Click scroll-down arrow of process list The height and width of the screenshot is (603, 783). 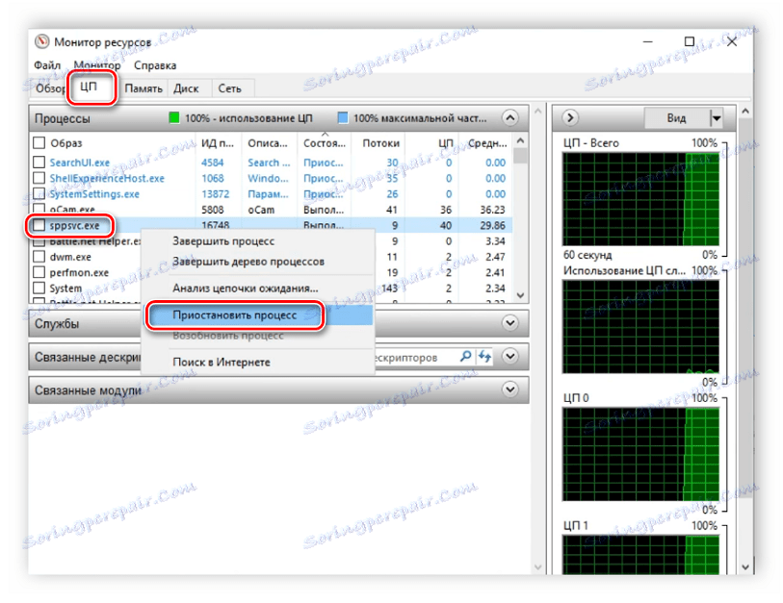[520, 295]
